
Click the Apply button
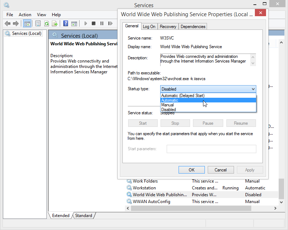pyautogui.click(x=250, y=170)
